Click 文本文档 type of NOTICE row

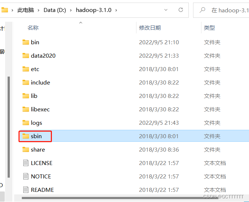(x=215, y=177)
